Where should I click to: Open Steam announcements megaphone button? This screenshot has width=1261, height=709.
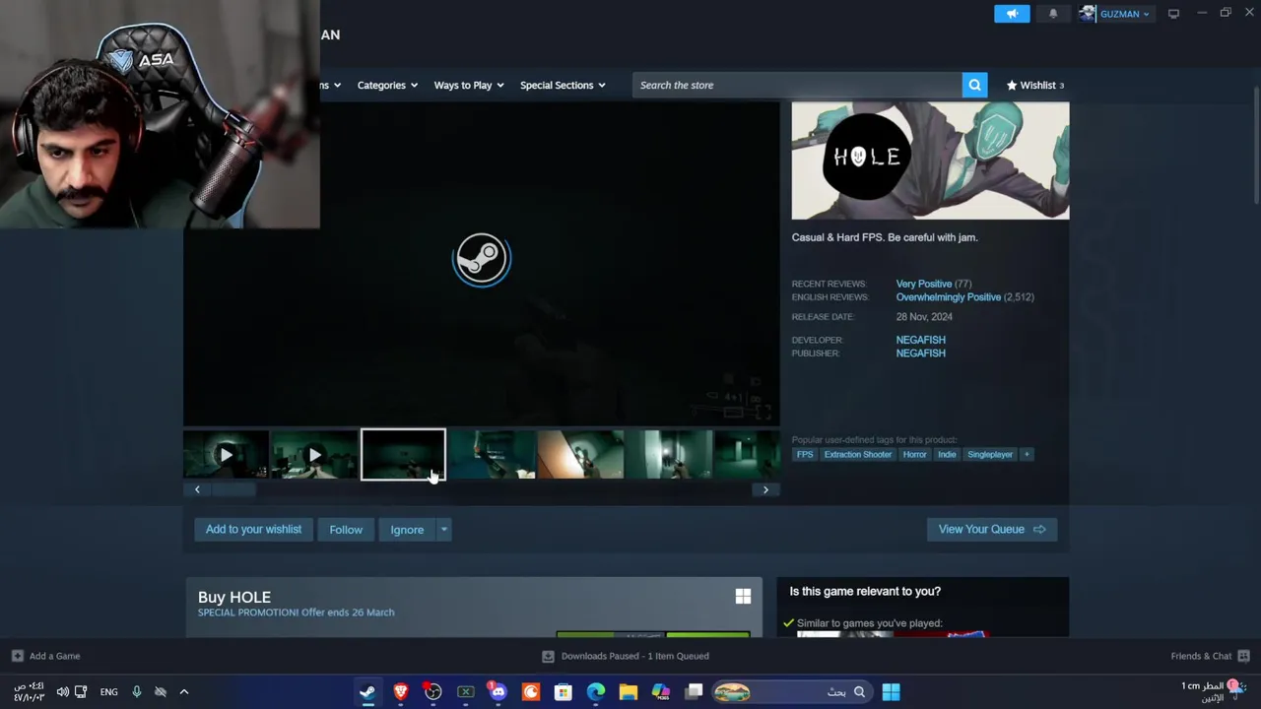1012,14
